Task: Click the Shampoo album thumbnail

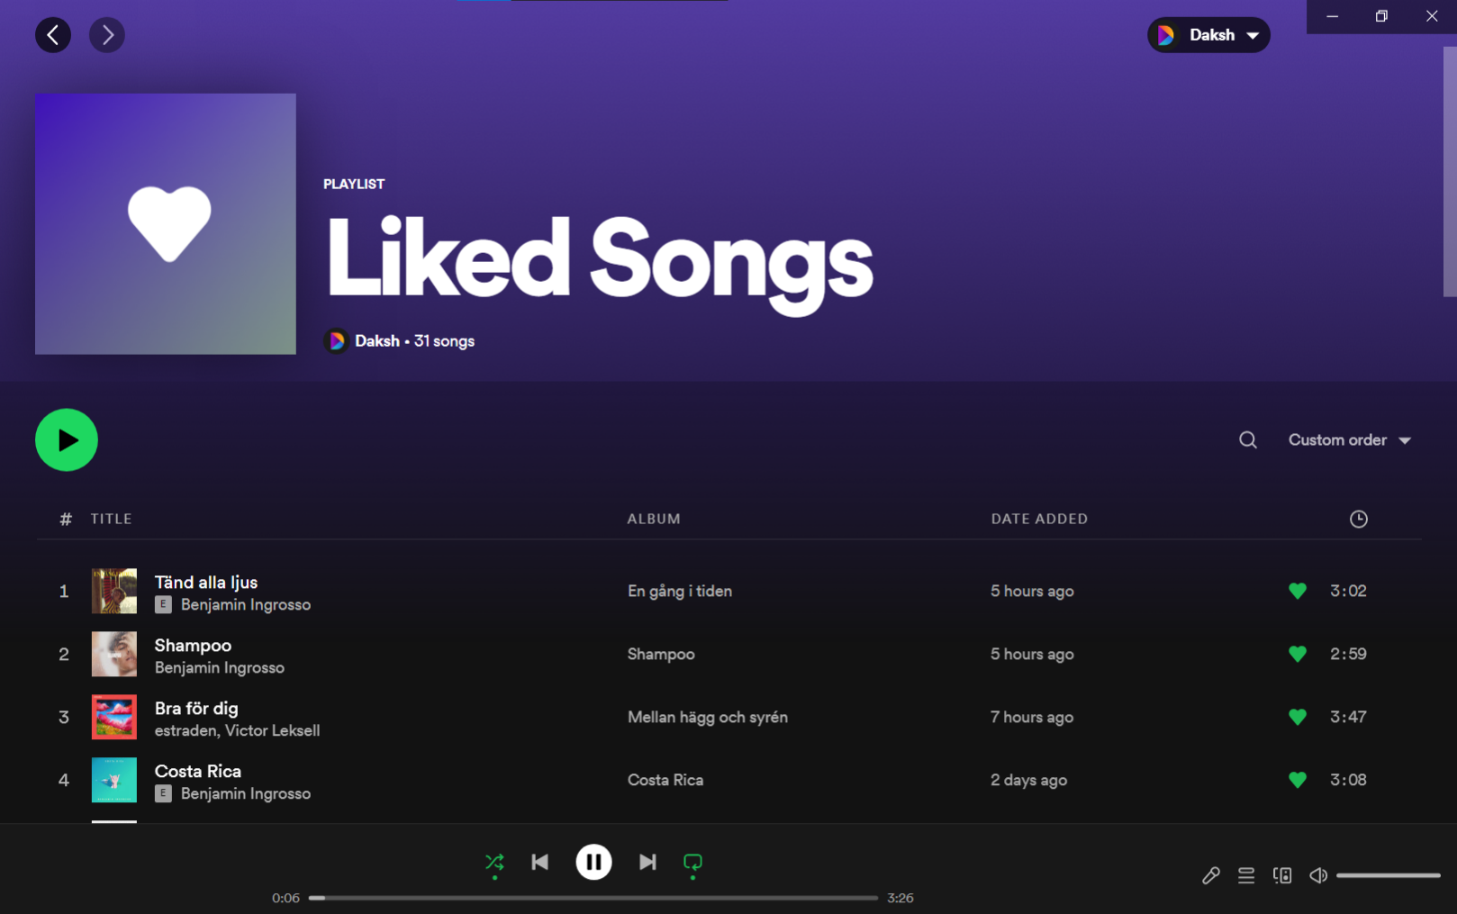Action: coord(114,654)
